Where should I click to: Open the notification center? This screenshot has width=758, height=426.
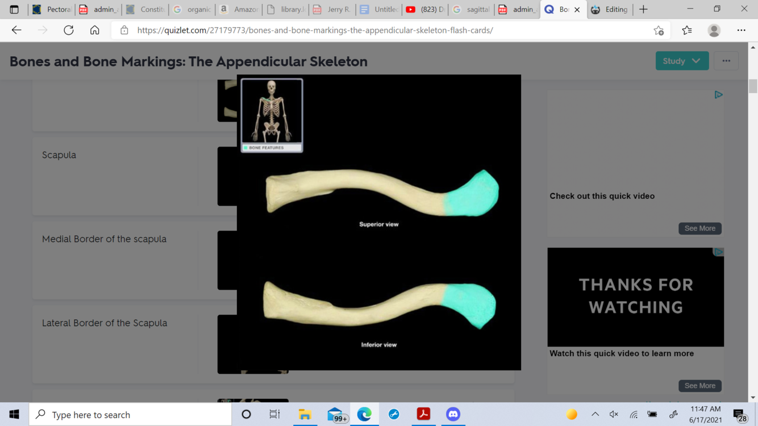(740, 415)
